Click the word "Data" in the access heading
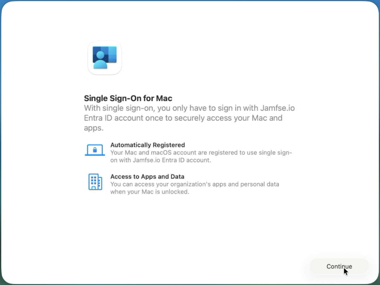The image size is (380, 285). (177, 177)
